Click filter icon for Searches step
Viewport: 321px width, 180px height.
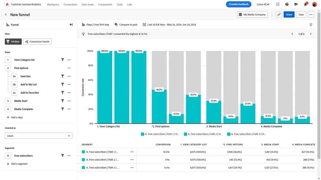pos(62,76)
